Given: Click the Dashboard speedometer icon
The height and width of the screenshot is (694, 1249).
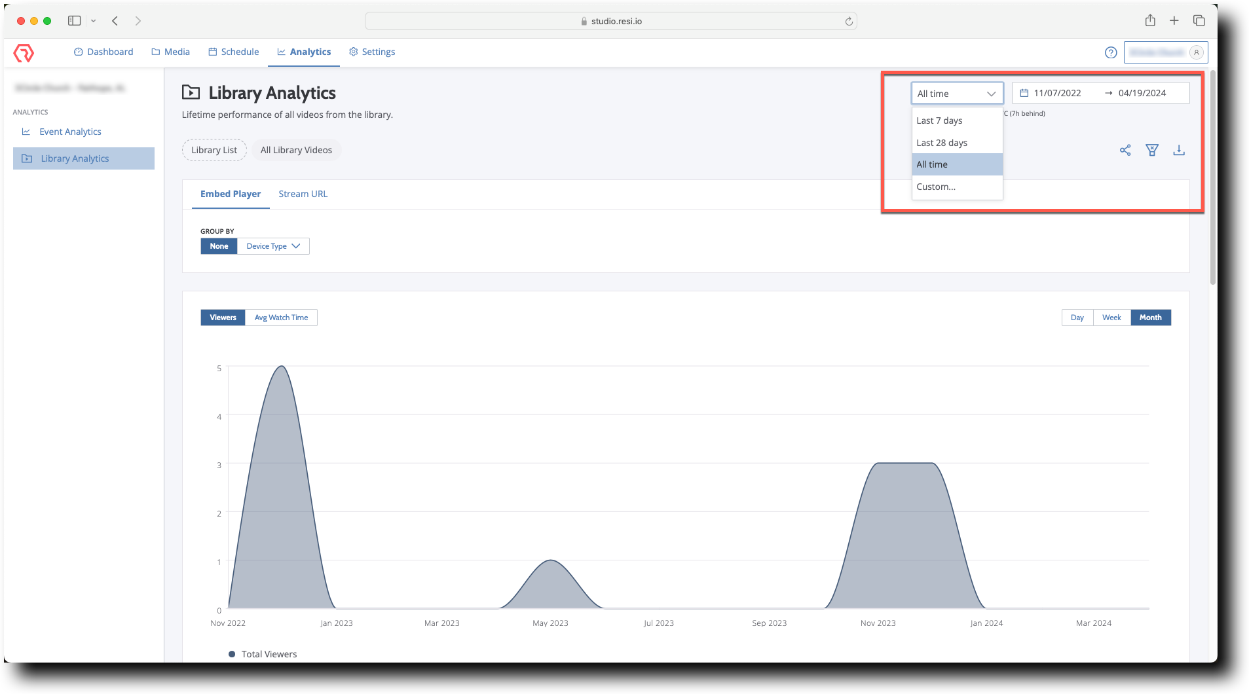Looking at the screenshot, I should [x=77, y=52].
